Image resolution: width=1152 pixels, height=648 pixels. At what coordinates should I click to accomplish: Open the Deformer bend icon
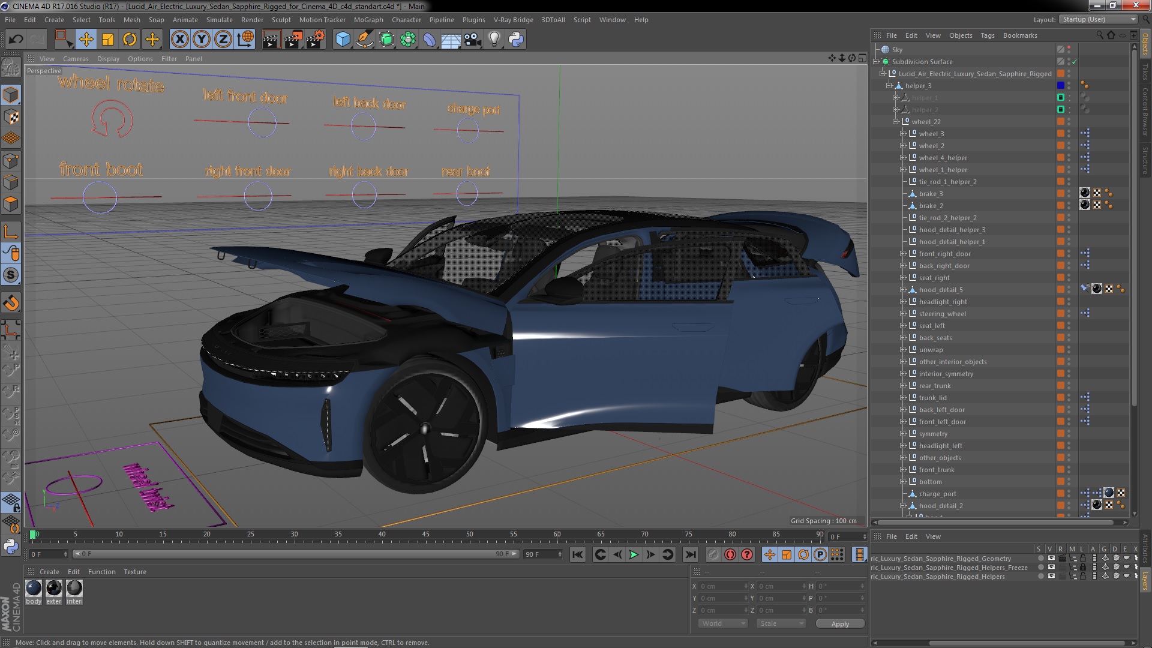[x=430, y=40]
